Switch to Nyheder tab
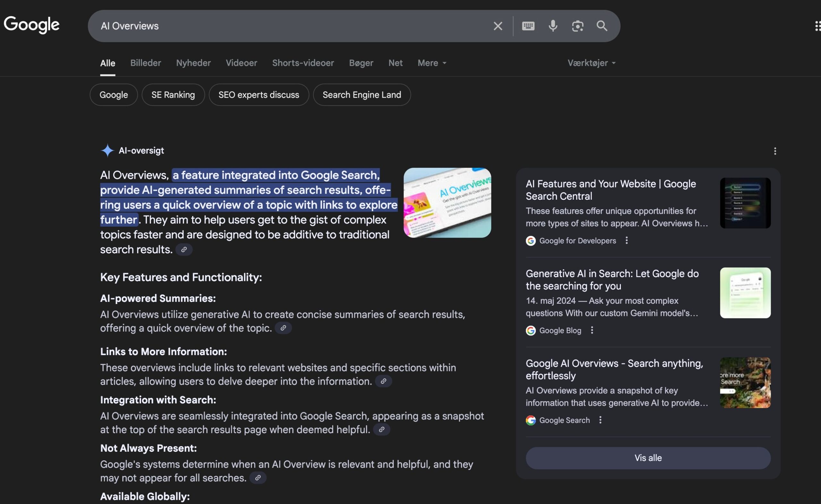 click(193, 63)
